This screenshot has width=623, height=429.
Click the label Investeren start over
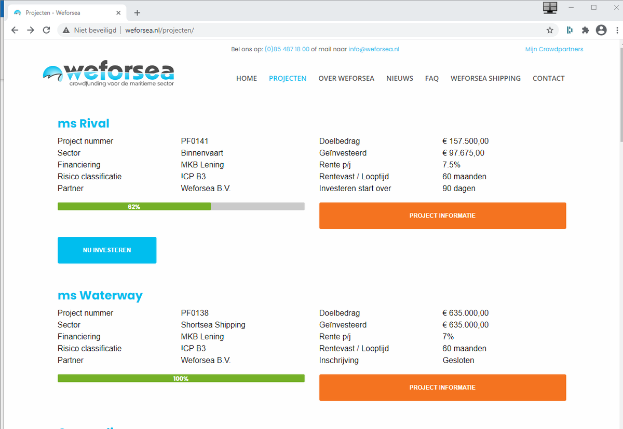(355, 188)
